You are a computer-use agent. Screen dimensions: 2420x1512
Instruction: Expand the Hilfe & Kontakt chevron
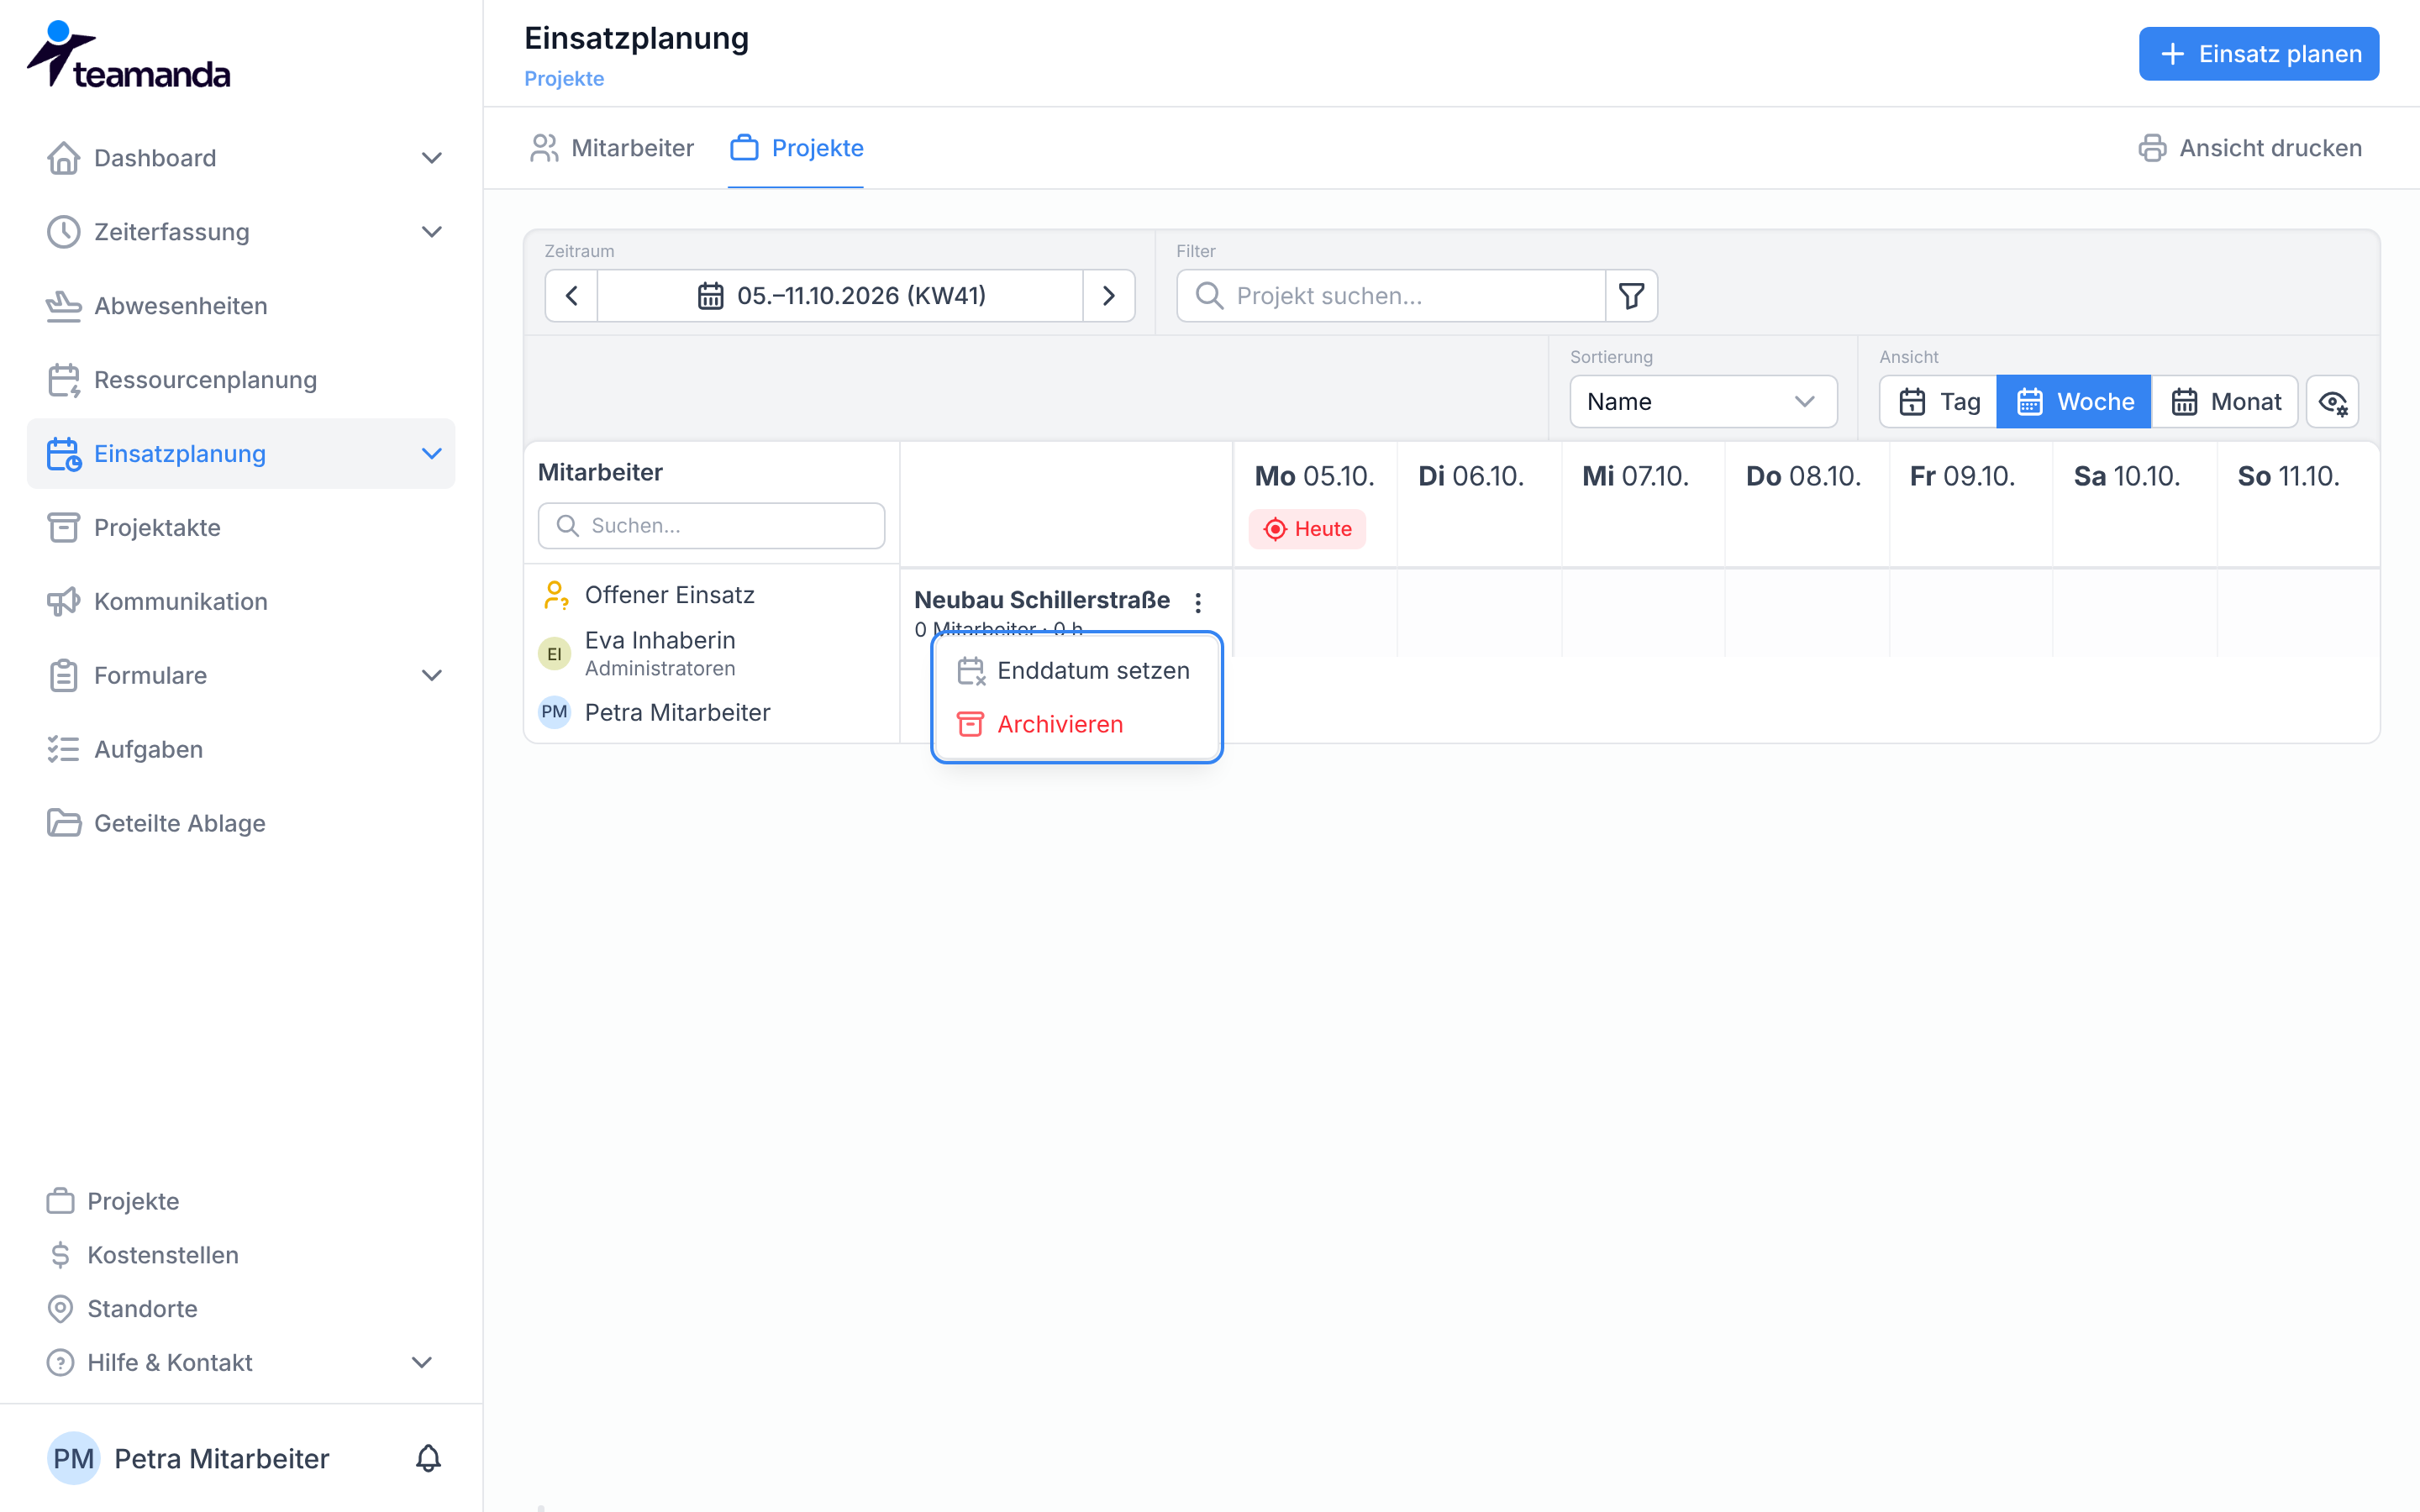[x=422, y=1363]
